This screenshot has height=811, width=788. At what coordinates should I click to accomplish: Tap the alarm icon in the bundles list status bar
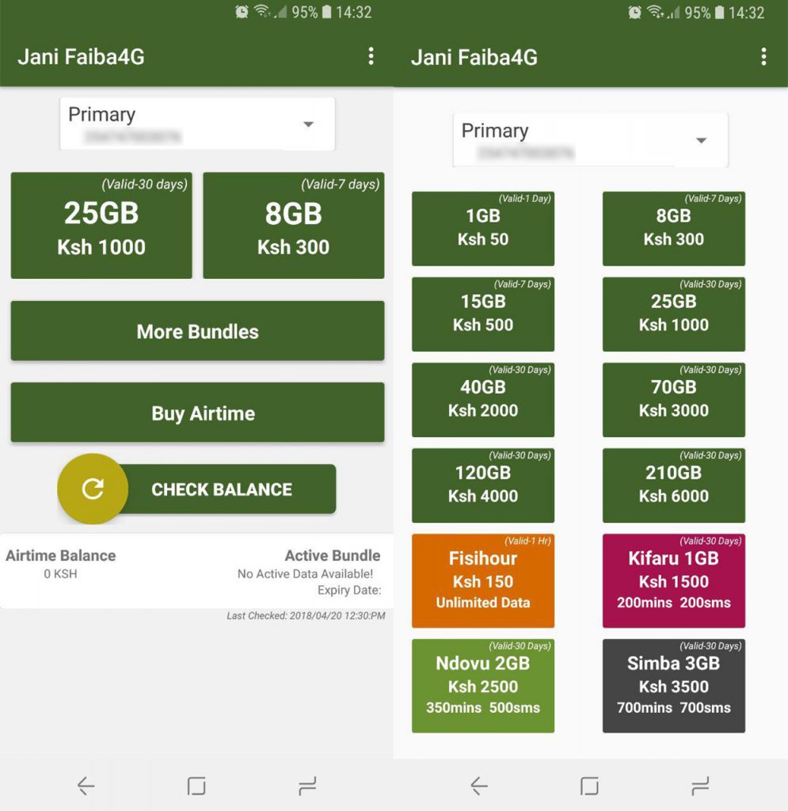634,12
